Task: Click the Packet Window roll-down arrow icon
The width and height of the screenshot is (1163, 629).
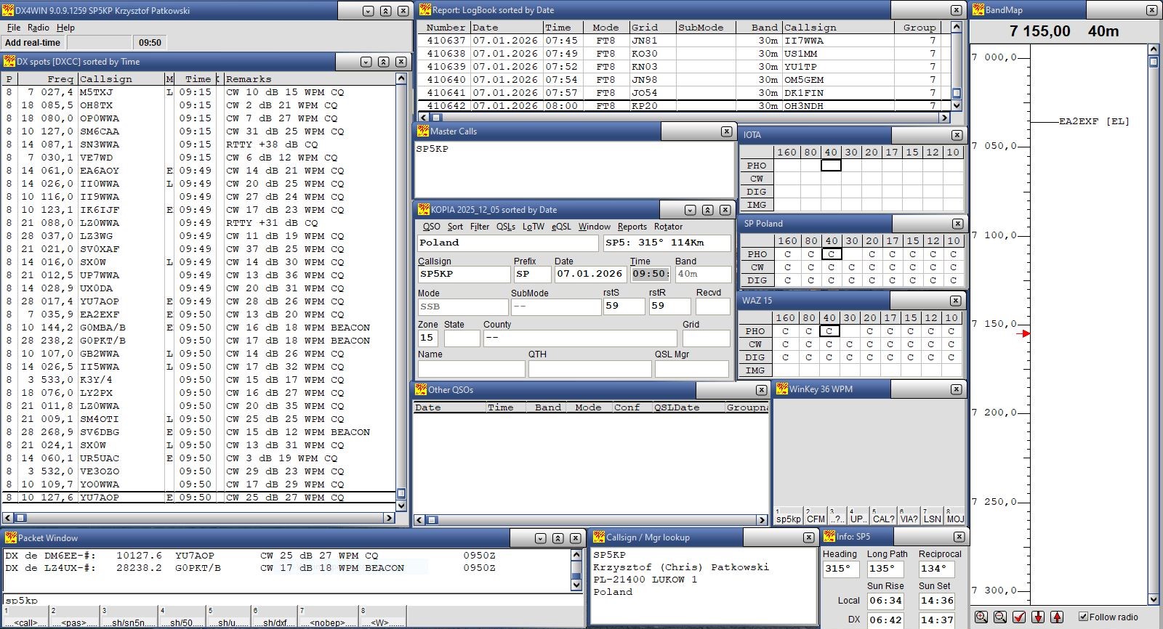Action: pos(540,538)
